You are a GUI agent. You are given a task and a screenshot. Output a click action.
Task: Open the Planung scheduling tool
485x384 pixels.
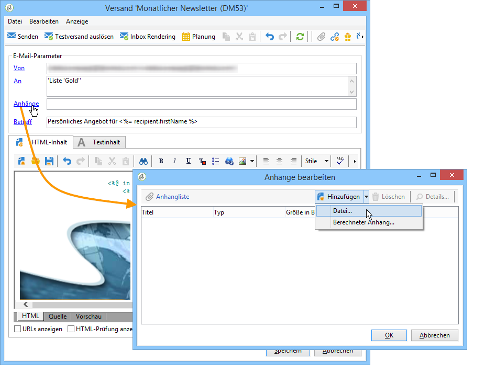click(x=199, y=37)
